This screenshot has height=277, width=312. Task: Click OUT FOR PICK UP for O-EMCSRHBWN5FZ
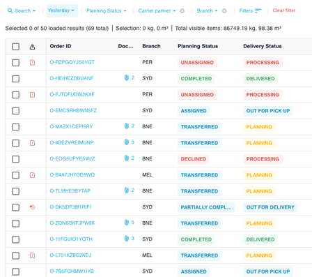point(268,111)
